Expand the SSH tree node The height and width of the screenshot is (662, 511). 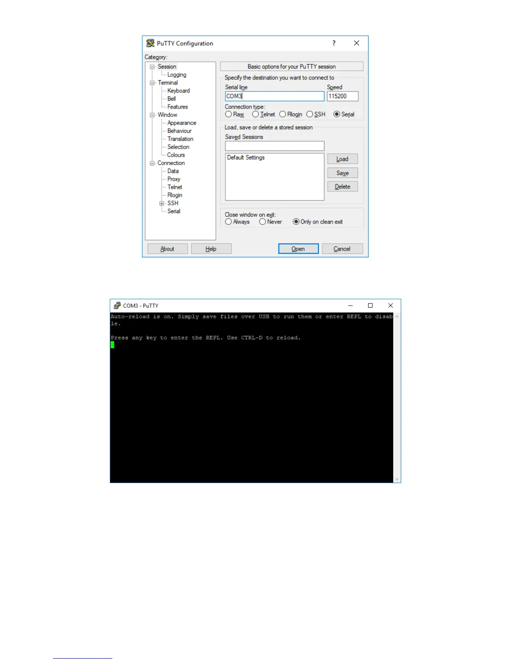point(162,204)
